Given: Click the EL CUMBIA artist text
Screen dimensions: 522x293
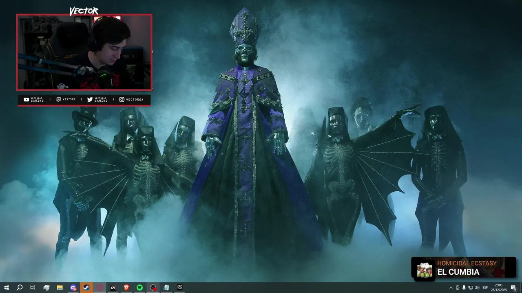Looking at the screenshot, I should pyautogui.click(x=458, y=272).
